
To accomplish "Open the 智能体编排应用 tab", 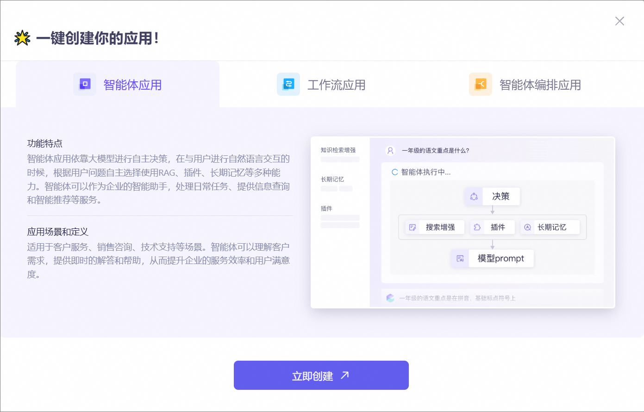I will 540,85.
